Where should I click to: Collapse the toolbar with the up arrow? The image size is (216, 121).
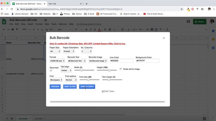click(206, 30)
